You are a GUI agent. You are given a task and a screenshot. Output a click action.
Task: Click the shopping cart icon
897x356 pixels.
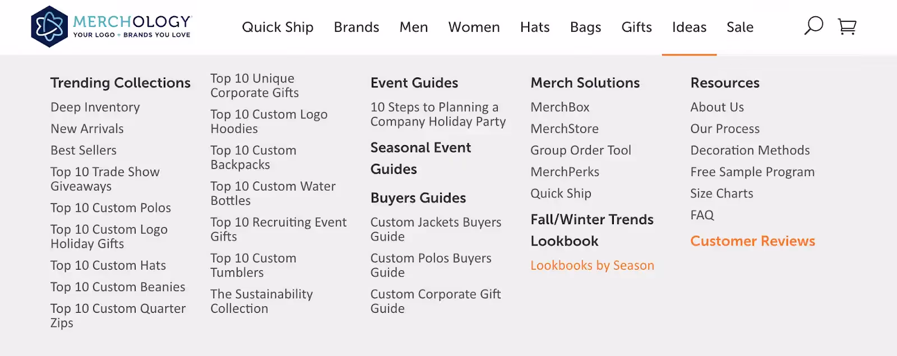coord(847,26)
